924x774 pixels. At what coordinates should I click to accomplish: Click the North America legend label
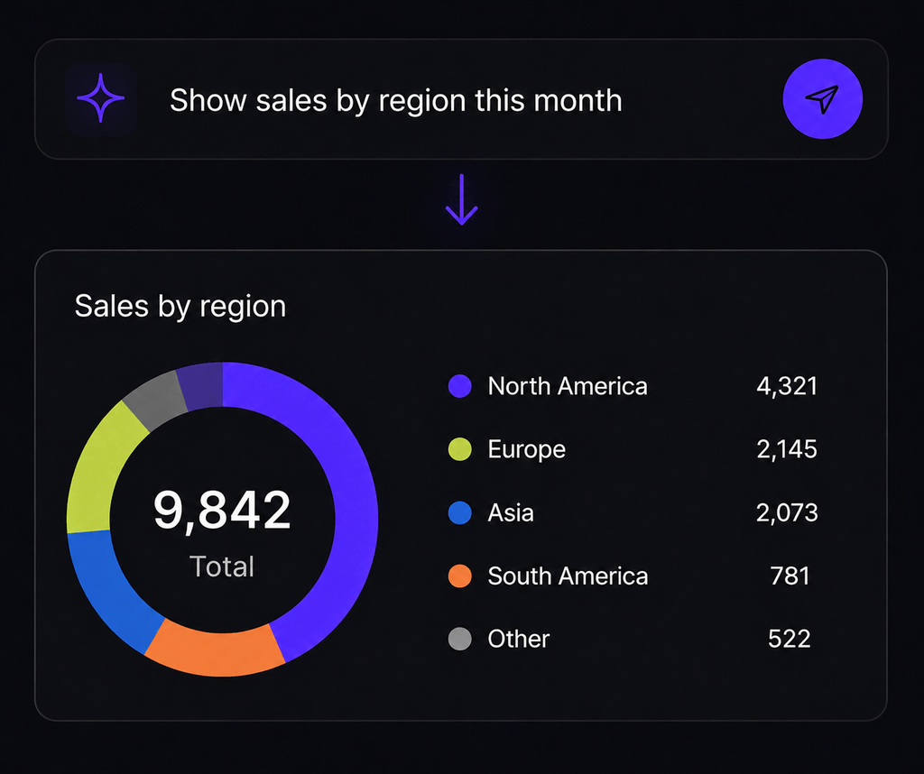[x=568, y=386]
